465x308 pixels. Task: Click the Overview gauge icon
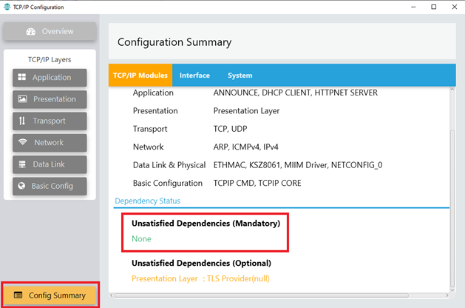[x=30, y=32]
